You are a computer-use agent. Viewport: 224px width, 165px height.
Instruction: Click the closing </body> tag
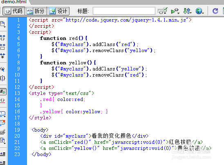click(41, 154)
